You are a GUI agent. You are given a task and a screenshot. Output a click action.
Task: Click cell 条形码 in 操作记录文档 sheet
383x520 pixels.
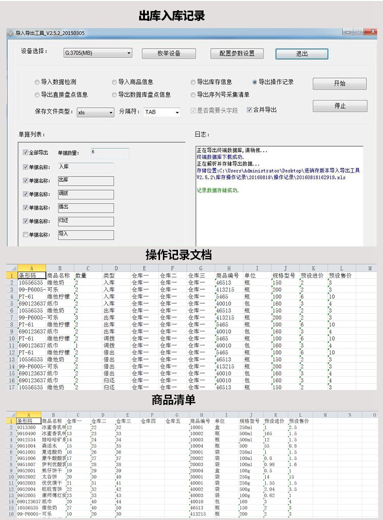[32, 275]
